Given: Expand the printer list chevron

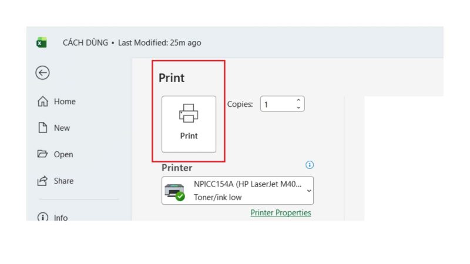Looking at the screenshot, I should [309, 191].
